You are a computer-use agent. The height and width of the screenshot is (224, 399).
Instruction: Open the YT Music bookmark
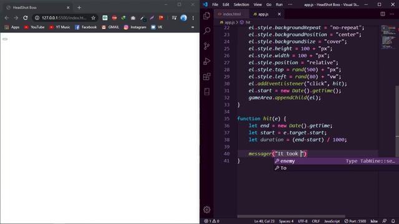[59, 27]
